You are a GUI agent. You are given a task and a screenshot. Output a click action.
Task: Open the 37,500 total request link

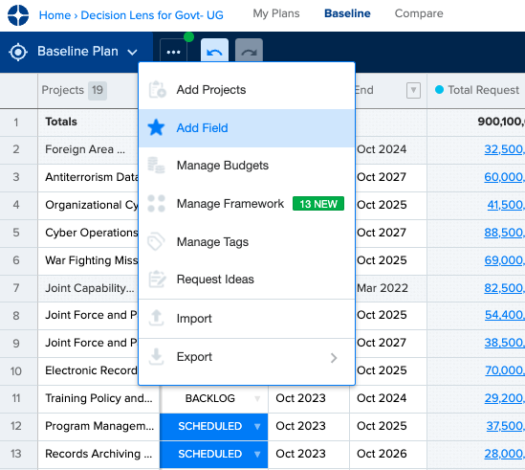505,426
